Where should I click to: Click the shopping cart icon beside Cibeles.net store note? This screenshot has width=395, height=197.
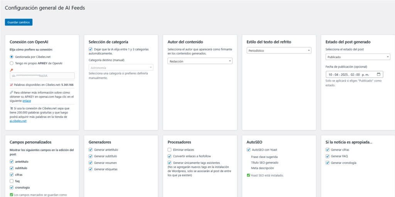coord(11,109)
